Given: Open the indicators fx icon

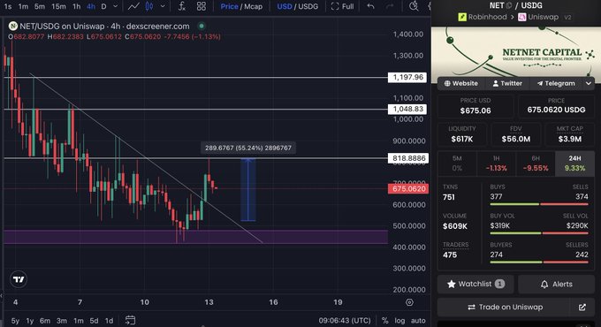Looking at the screenshot, I should tap(182, 6).
